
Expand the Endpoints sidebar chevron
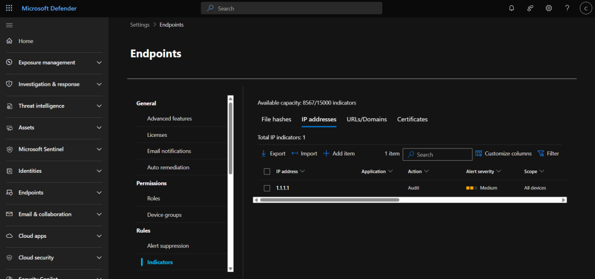click(x=99, y=193)
